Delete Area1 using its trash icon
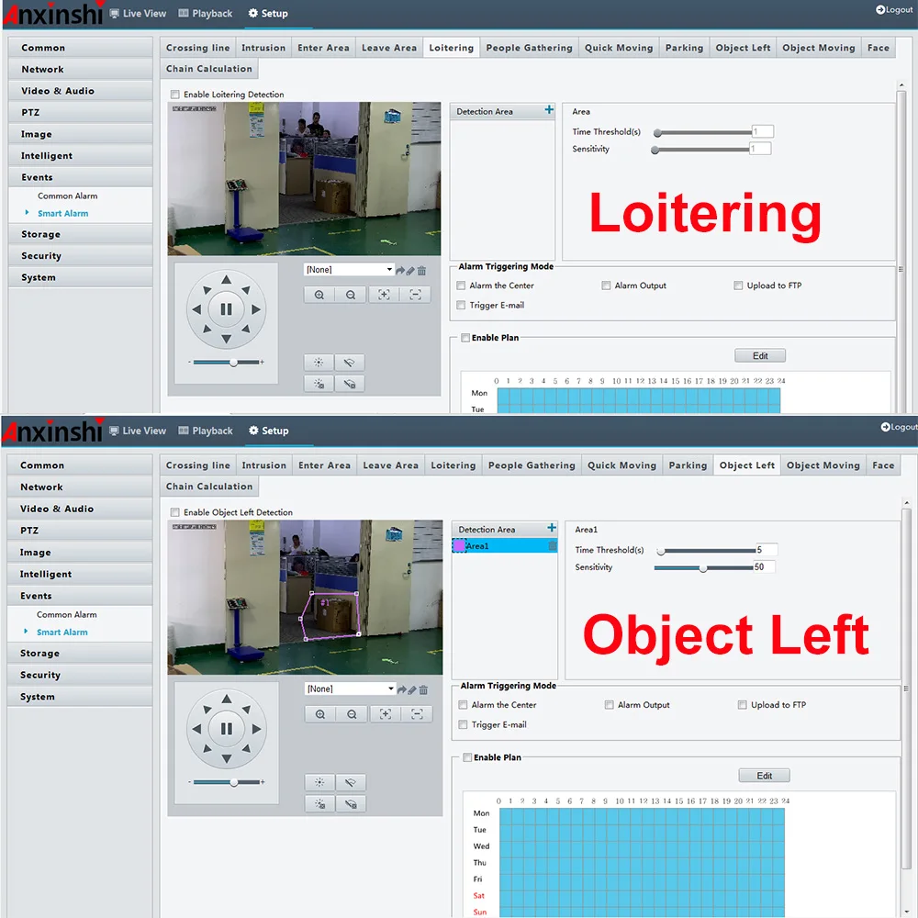918x918 pixels. 552,546
